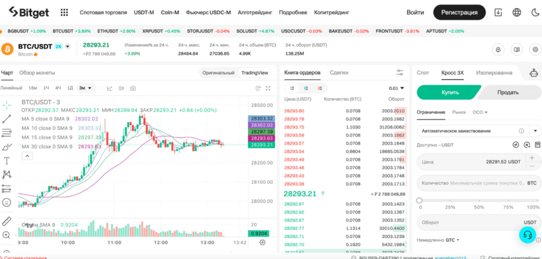Select the text T tool
Screen dimensions: 542x259
pos(7,160)
